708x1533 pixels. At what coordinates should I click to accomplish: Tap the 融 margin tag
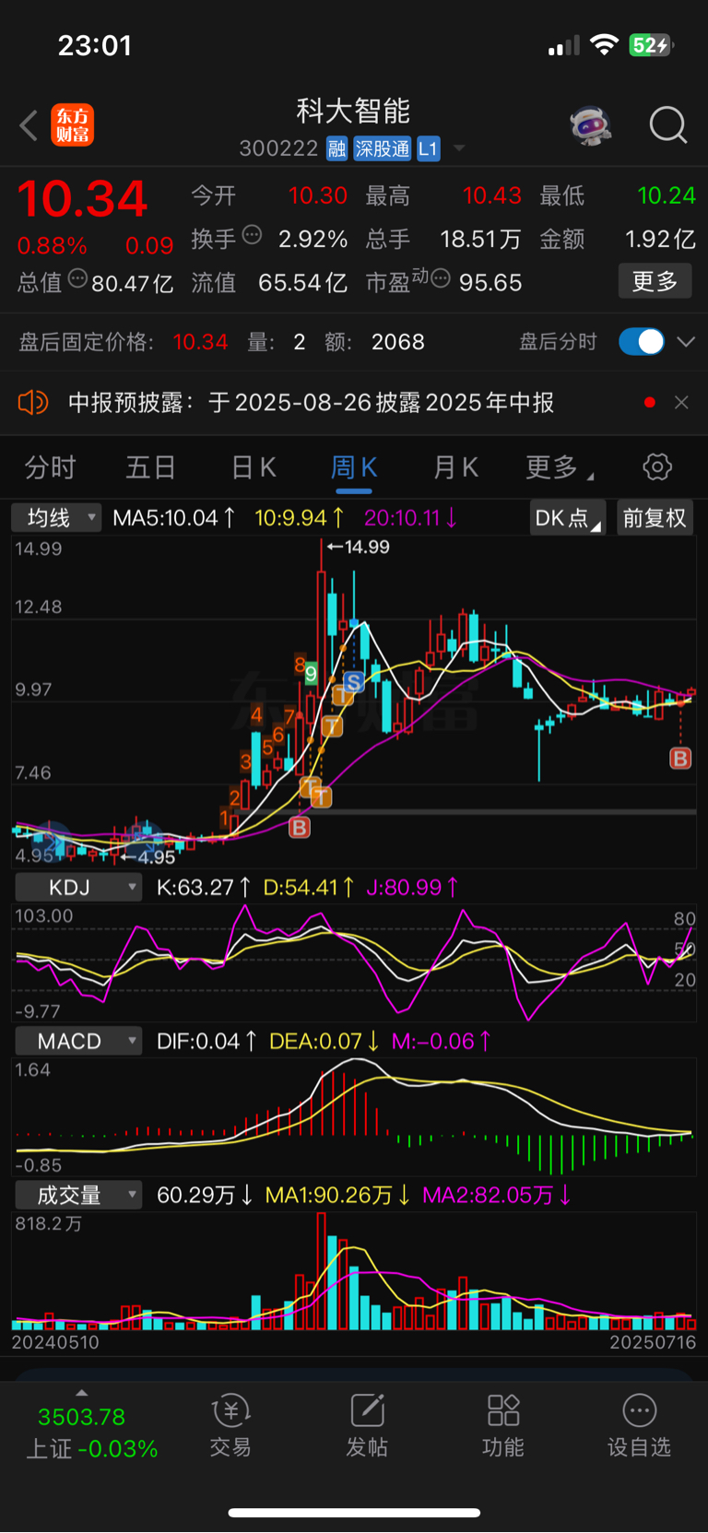[337, 148]
